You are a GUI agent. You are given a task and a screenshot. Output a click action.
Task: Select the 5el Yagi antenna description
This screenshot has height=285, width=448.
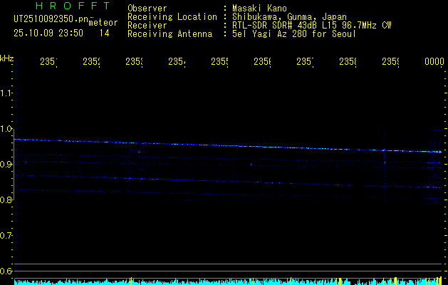tap(293, 33)
